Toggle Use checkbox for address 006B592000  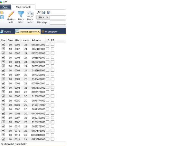[3, 57]
